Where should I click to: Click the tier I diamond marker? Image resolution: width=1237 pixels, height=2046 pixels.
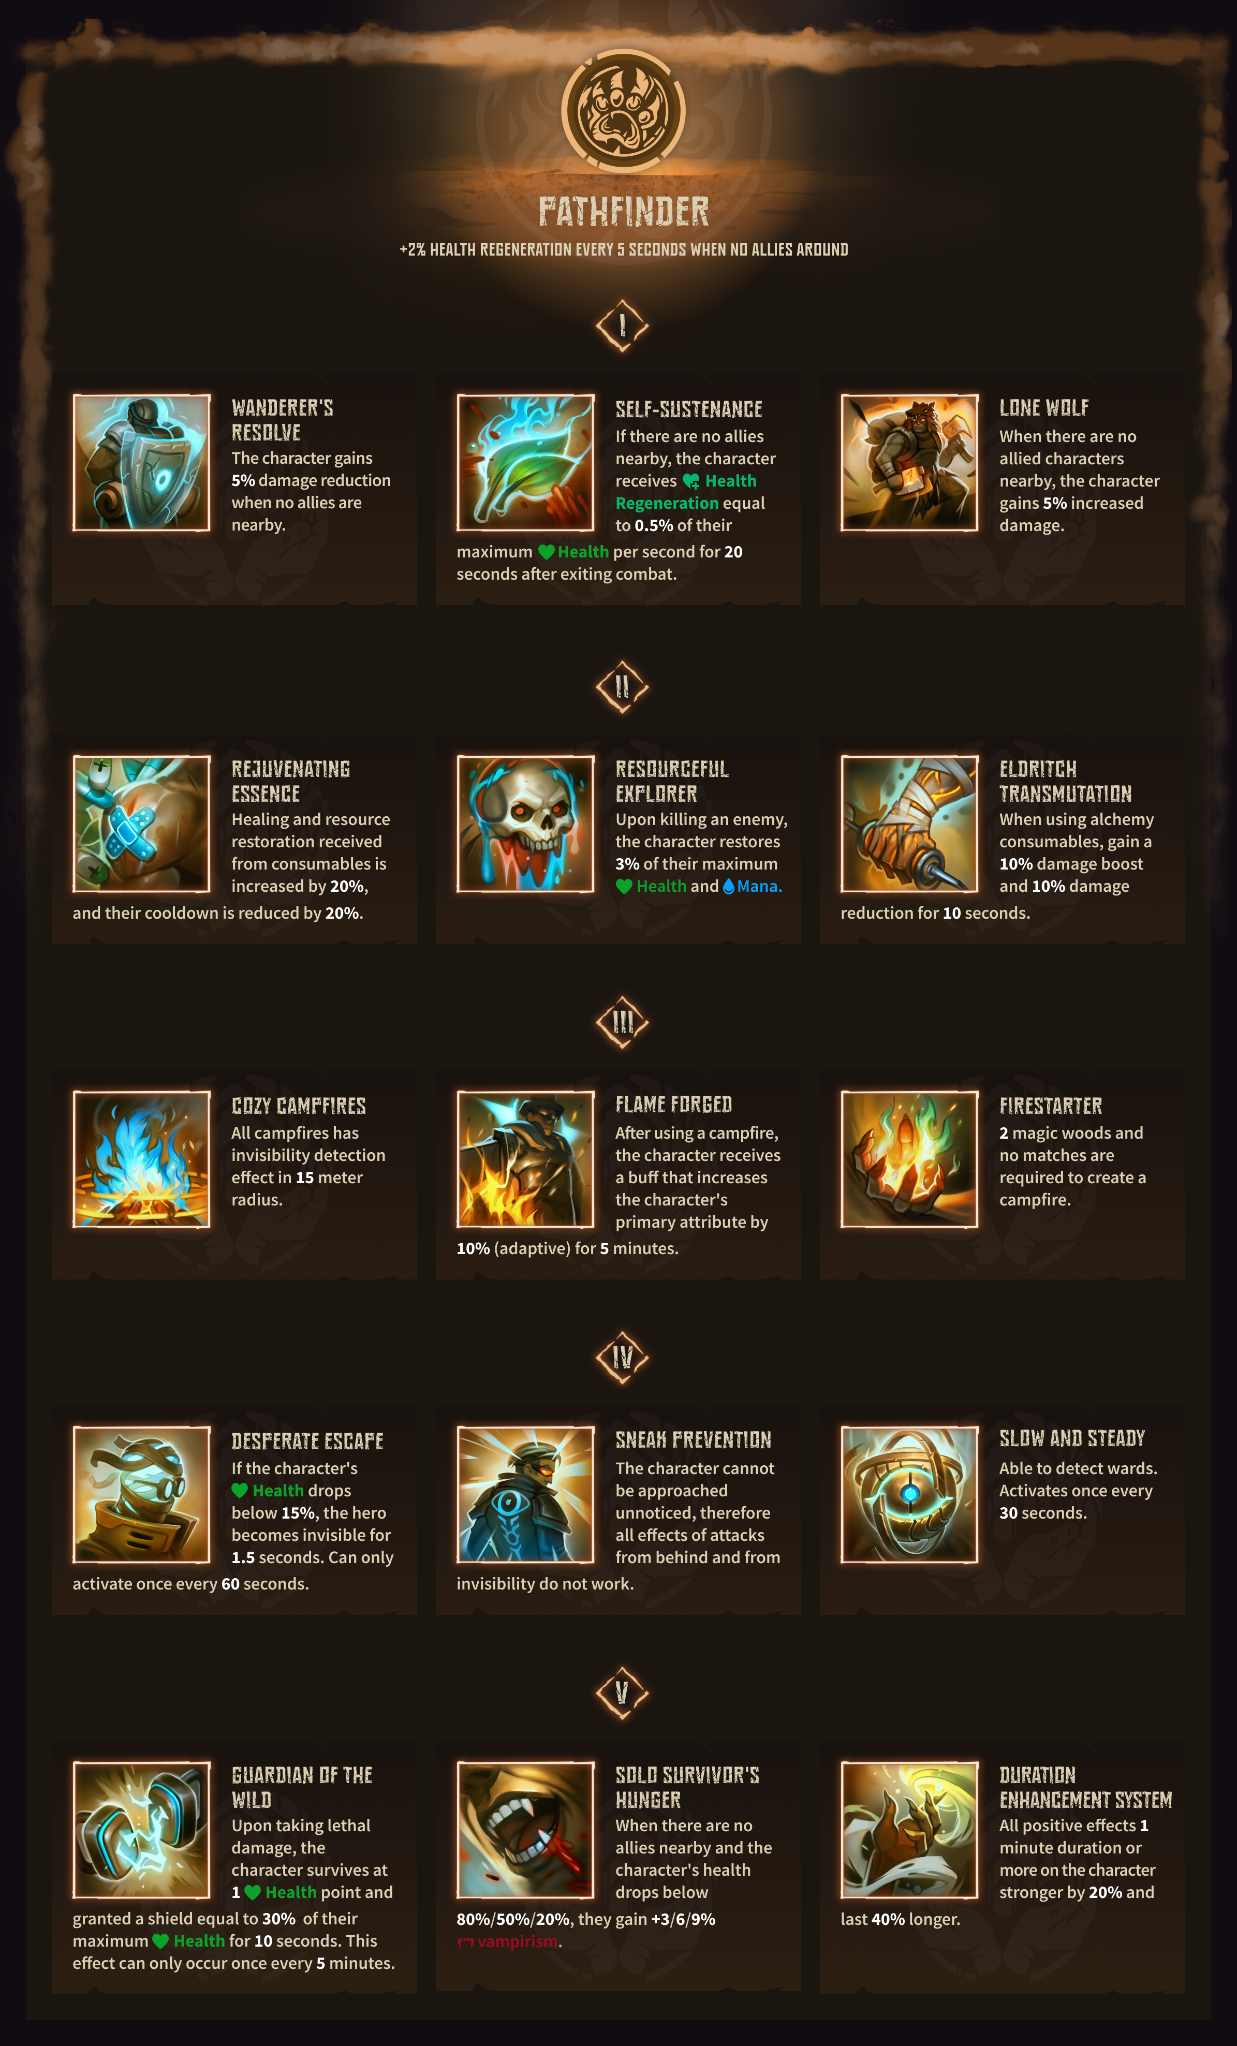pyautogui.click(x=622, y=326)
